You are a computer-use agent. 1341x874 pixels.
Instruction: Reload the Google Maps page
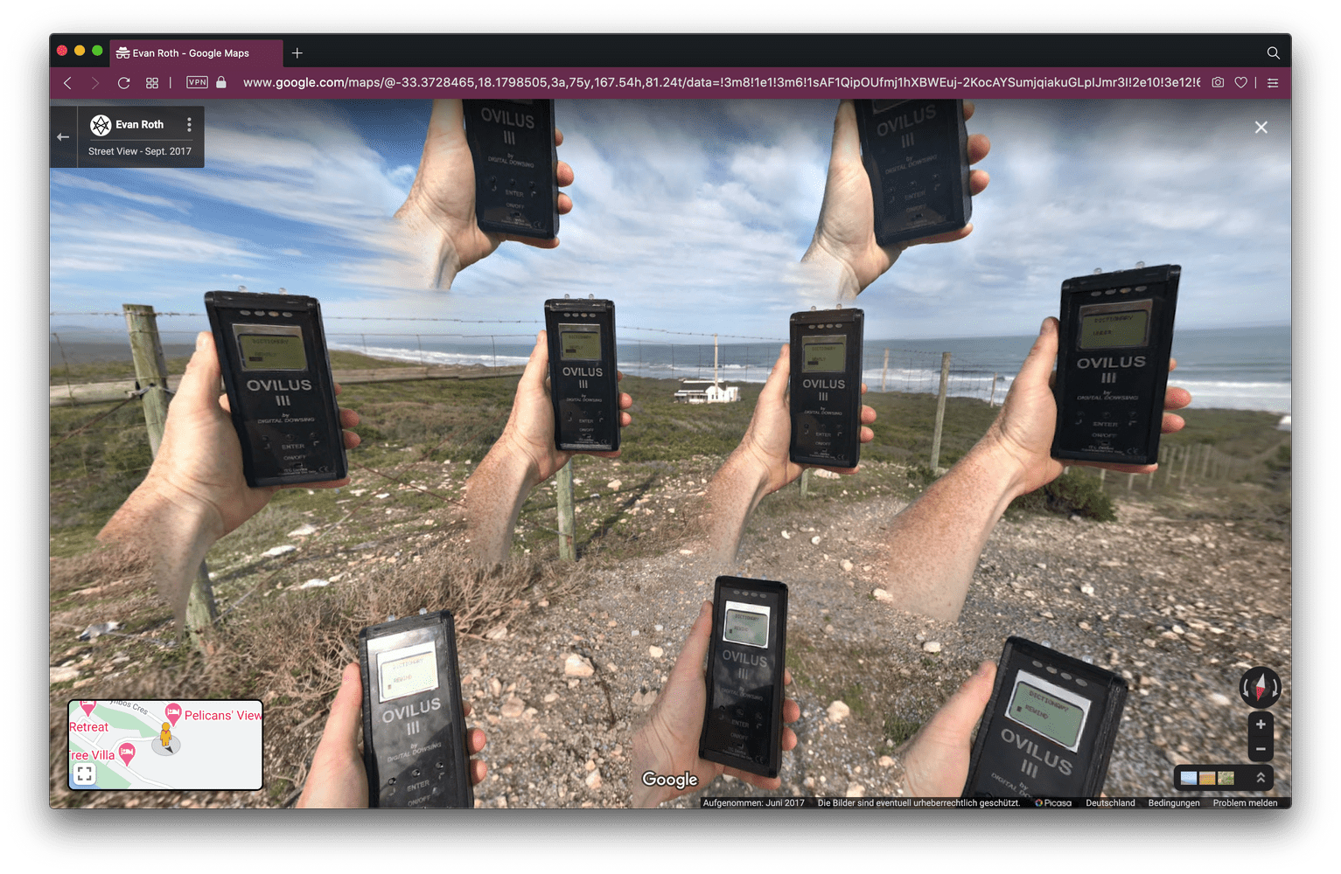(x=123, y=83)
